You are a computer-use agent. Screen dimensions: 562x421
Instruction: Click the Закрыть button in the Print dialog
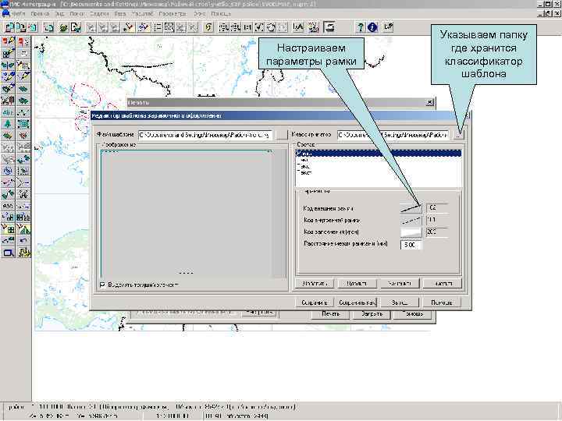[x=372, y=314]
